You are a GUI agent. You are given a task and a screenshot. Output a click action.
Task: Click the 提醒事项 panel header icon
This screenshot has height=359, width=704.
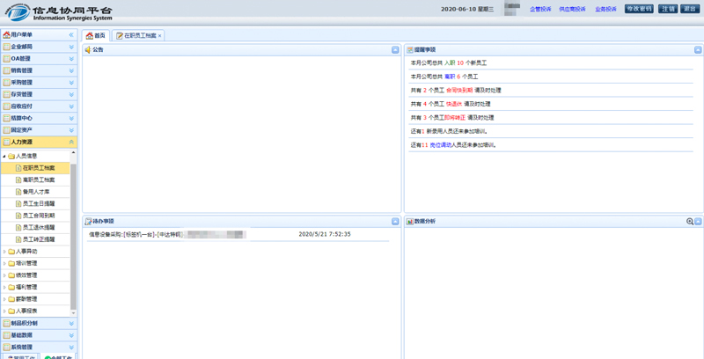pyautogui.click(x=410, y=50)
